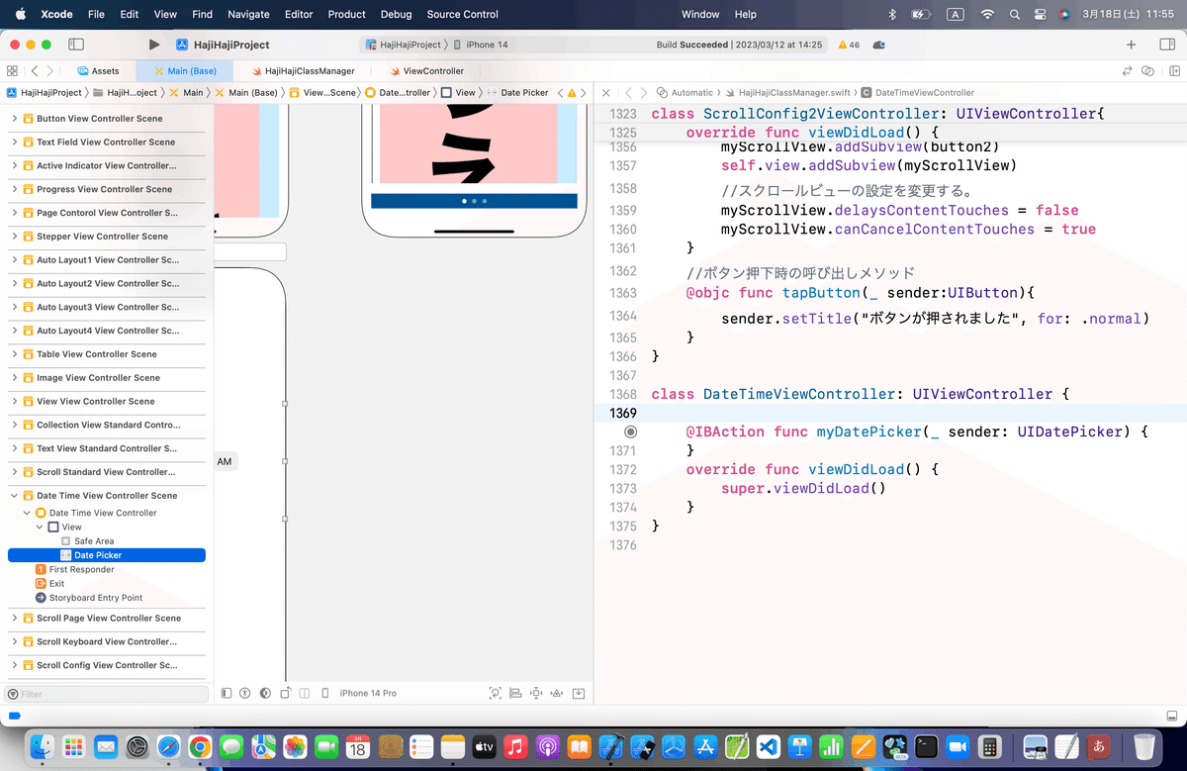Screen dimensions: 1187x771
Task: Open the library with the plus button
Action: (1131, 45)
